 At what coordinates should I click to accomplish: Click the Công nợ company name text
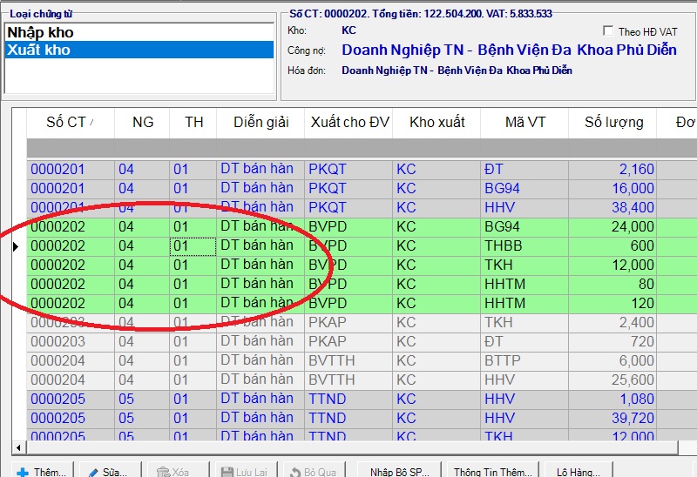(509, 50)
